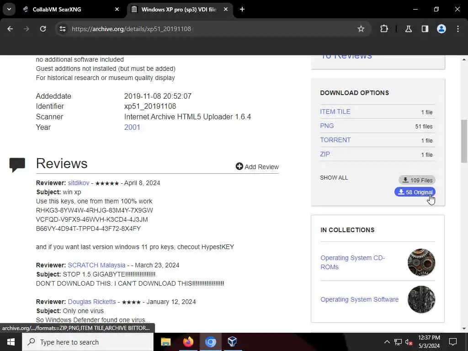
Task: Open the Chrome profile avatar
Action: [441, 29]
